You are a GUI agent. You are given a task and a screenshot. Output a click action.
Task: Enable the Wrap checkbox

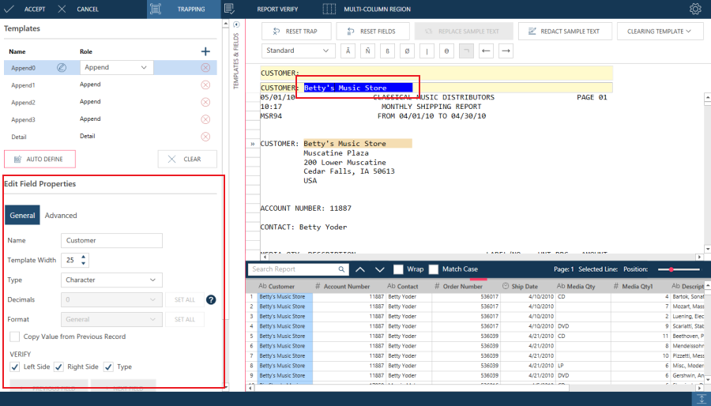(x=399, y=269)
